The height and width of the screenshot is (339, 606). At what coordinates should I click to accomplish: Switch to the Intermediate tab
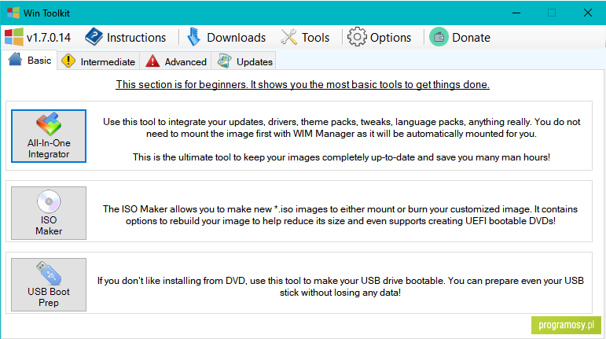coord(98,61)
